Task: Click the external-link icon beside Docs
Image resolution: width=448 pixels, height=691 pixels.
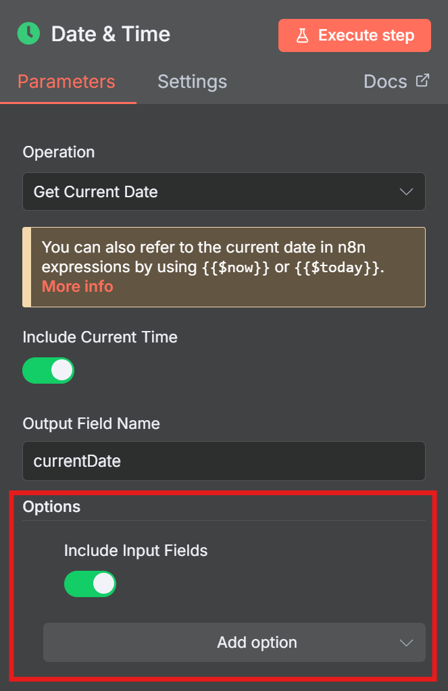Action: 422,81
